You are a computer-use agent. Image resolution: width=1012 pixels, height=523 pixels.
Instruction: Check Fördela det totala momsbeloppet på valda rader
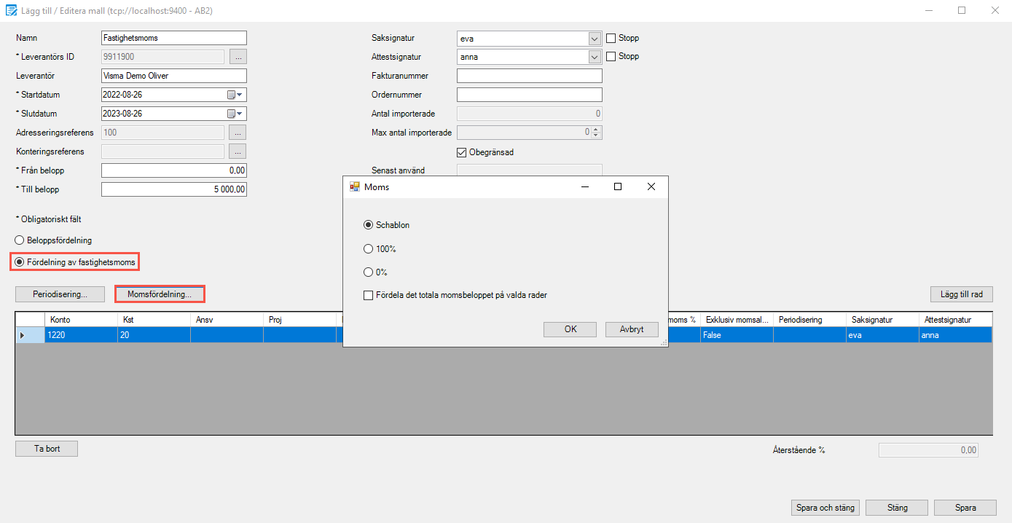pyautogui.click(x=369, y=296)
